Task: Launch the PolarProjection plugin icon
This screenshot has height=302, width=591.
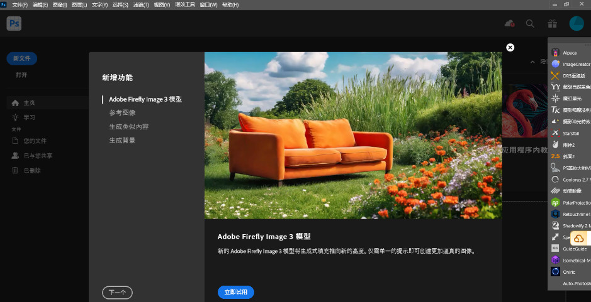Action: pyautogui.click(x=555, y=203)
